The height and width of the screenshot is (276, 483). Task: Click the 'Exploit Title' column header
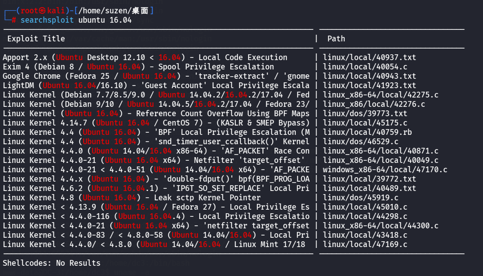(x=36, y=39)
